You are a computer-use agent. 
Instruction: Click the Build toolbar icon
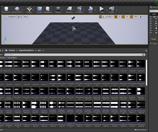[x=91, y=9]
